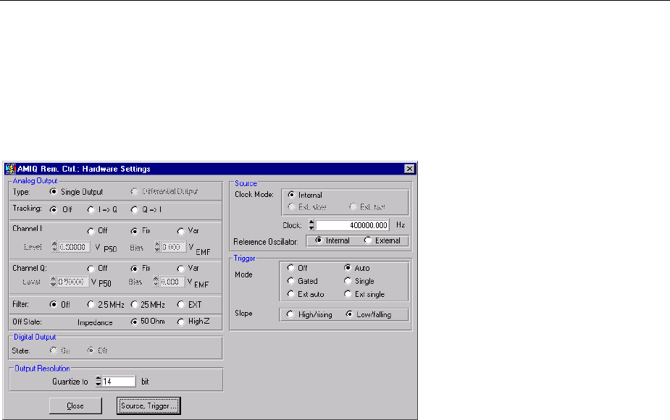Click the Channel Q Level spinner arrows
The image size is (670, 420).
coord(54,282)
